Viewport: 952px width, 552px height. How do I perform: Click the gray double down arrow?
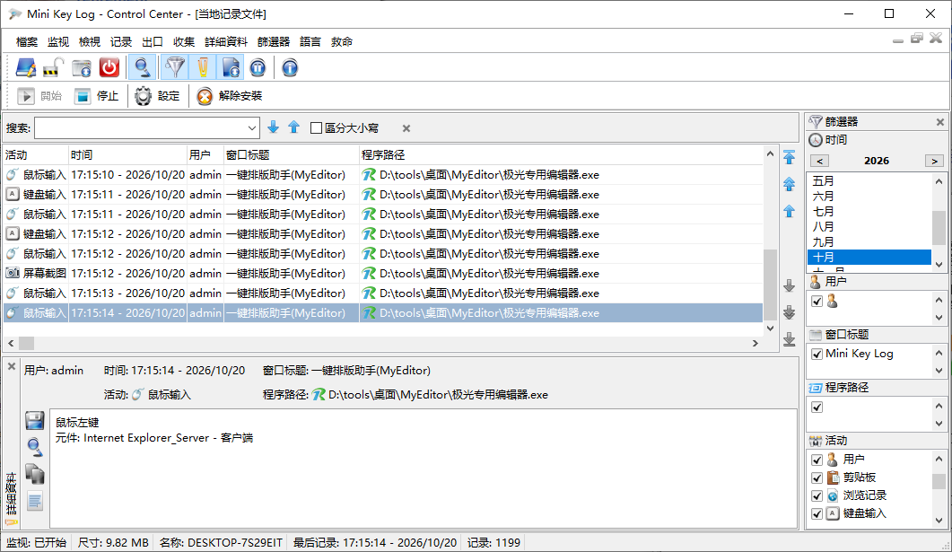pos(790,312)
